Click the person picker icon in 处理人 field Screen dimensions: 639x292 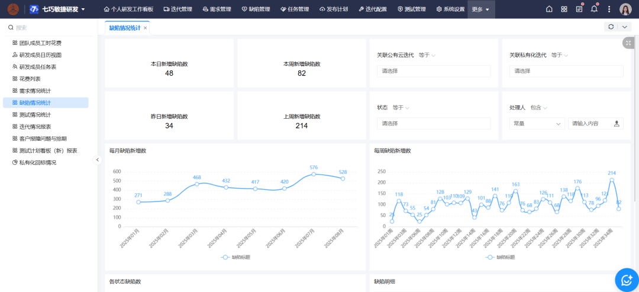(x=617, y=124)
